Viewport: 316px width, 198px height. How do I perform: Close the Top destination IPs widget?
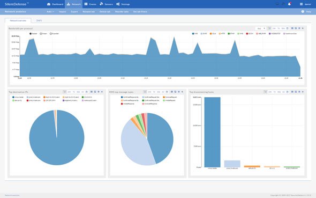(102, 92)
